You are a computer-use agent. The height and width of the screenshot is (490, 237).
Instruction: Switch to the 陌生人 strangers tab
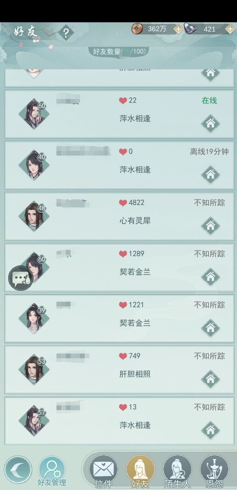click(x=177, y=472)
